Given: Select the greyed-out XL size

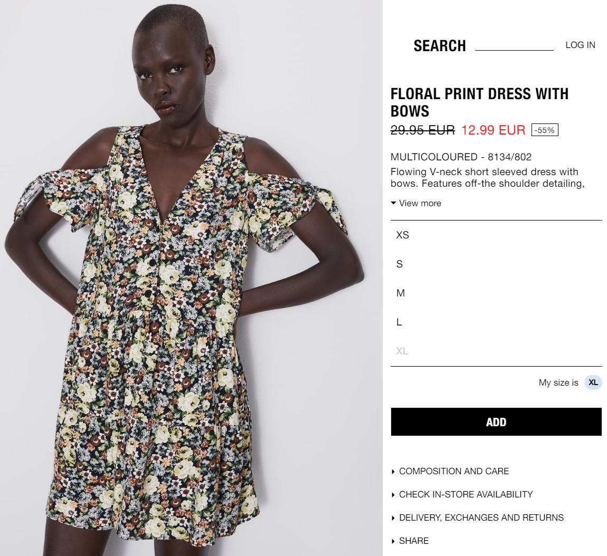Looking at the screenshot, I should (x=496, y=351).
